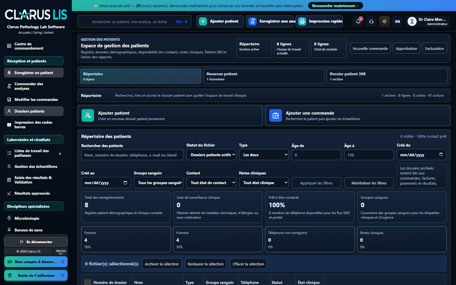Switch to the Nouveau patient tab

264,76
